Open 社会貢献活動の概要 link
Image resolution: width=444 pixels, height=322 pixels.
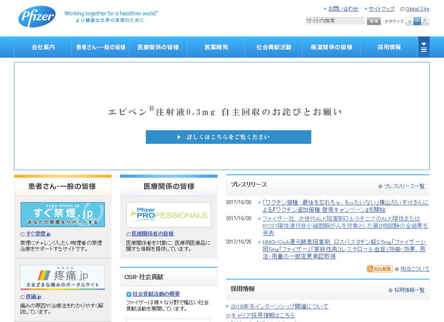tap(156, 294)
